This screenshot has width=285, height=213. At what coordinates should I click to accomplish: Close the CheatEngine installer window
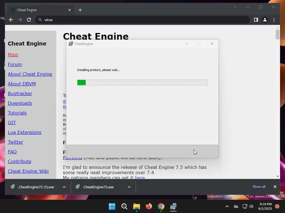pyautogui.click(x=212, y=44)
